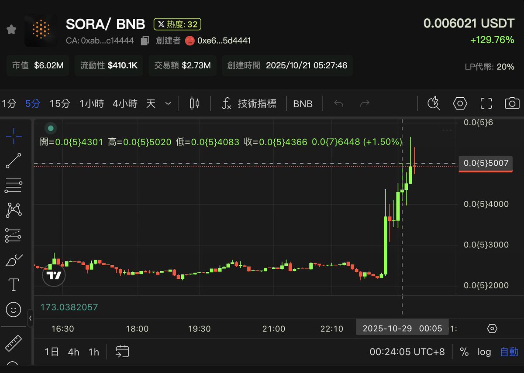The width and height of the screenshot is (524, 373).
Task: Click the 交易額 $2.73M stat
Action: pyautogui.click(x=183, y=65)
